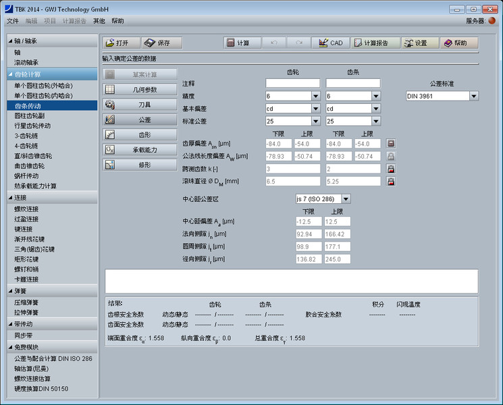
Task: Select 蜗杆传动 in the sidebar
Action: pyautogui.click(x=26, y=175)
